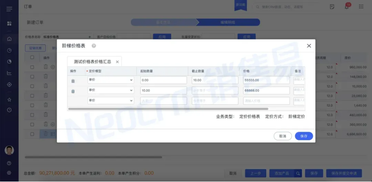Check the first order row checkbox
Image resolution: width=372 pixels, height=182 pixels.
coord(32,67)
